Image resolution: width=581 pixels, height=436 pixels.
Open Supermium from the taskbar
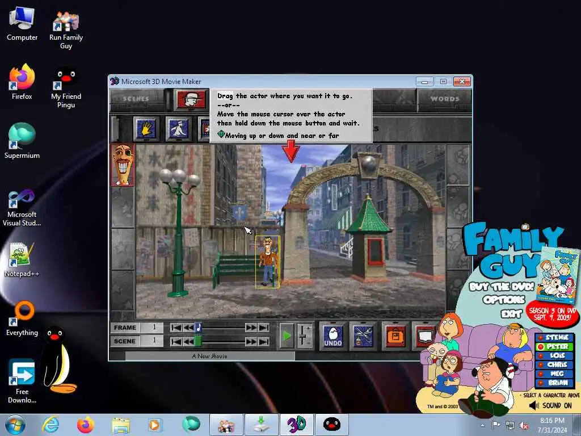pyautogui.click(x=191, y=425)
